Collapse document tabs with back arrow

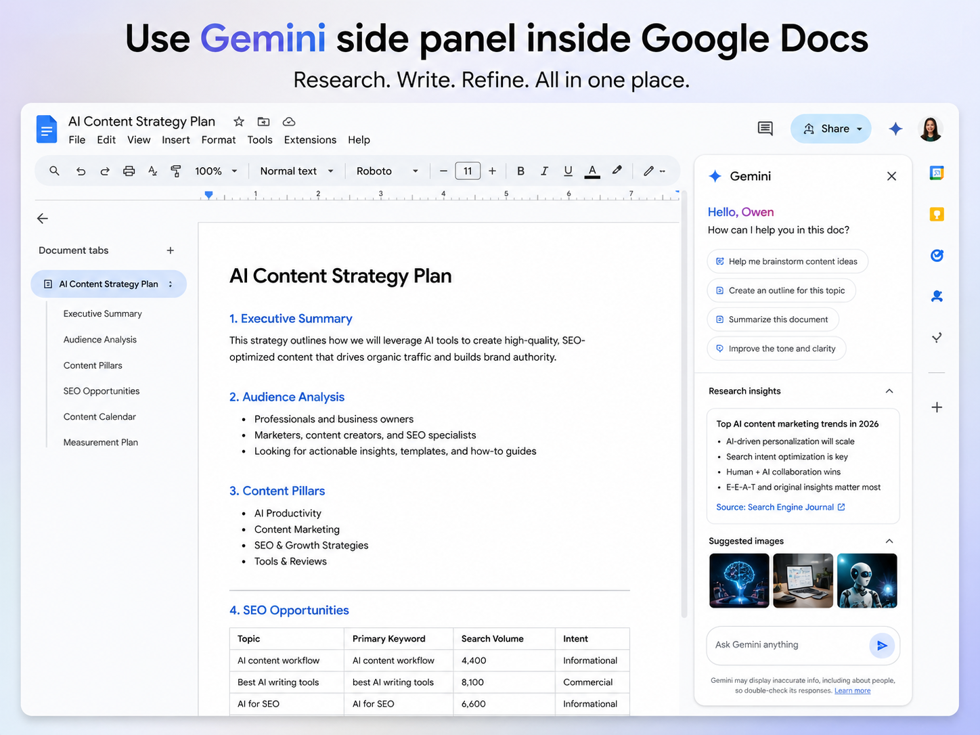tap(43, 219)
